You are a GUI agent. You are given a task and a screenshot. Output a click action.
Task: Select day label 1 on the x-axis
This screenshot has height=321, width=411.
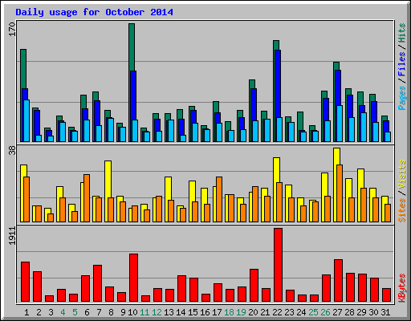26,312
